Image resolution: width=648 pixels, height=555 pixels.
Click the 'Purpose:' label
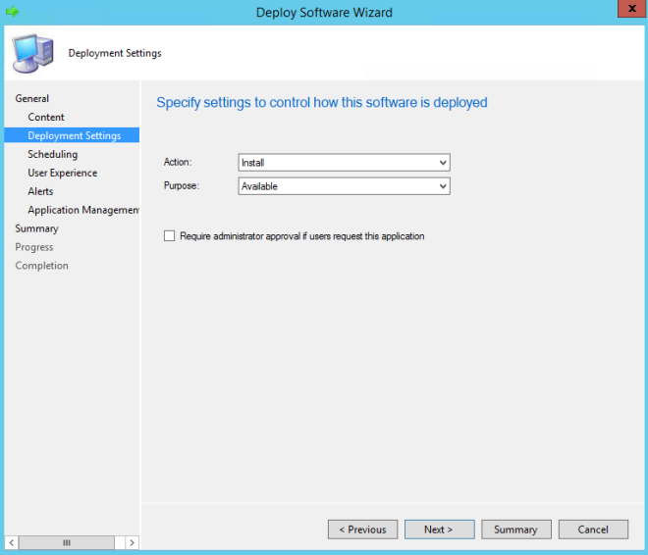pos(182,185)
